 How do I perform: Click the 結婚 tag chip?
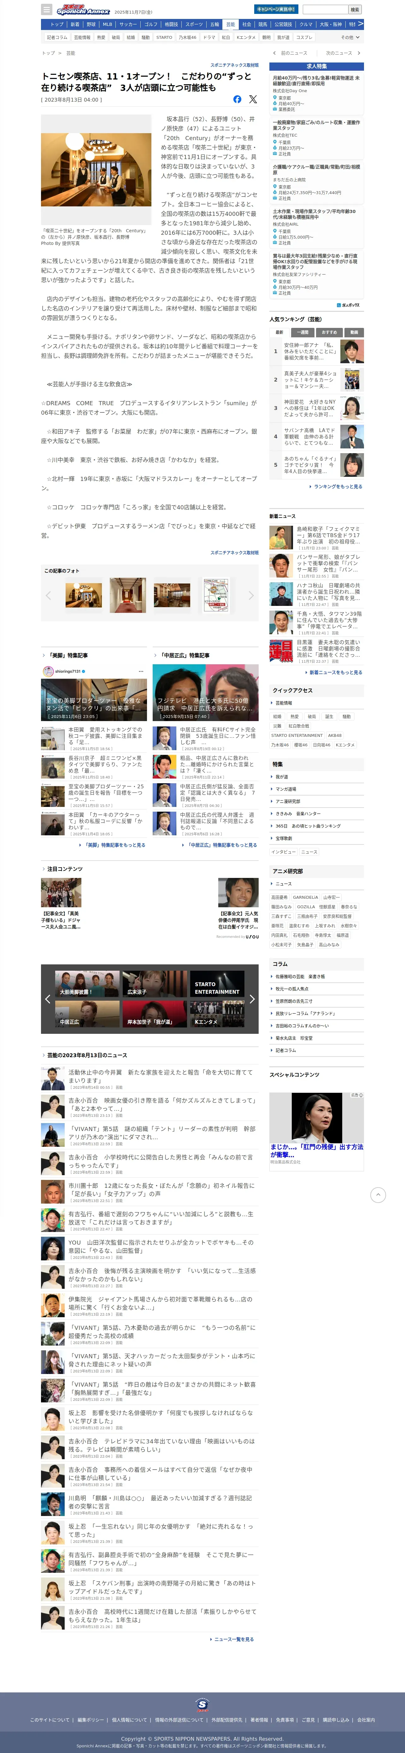tap(277, 717)
